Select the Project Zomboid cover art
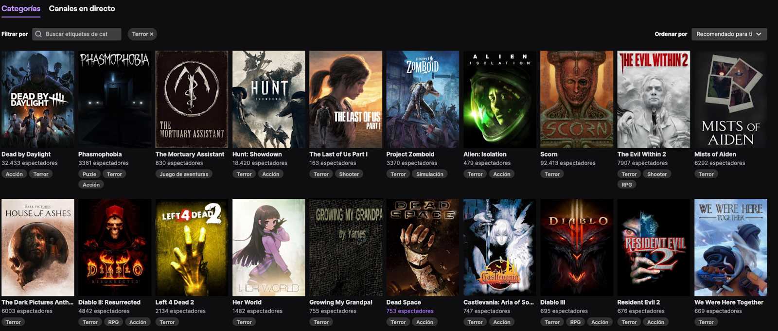778x331 pixels. 423,100
